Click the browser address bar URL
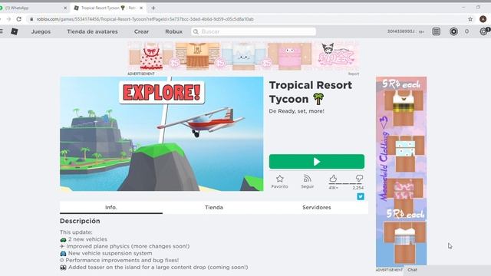The image size is (491, 276). click(145, 19)
